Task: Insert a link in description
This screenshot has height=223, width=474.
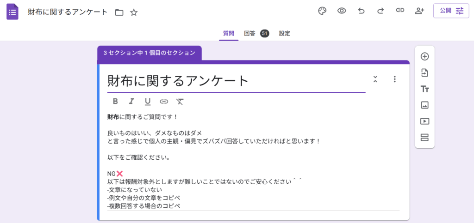Action: [164, 102]
